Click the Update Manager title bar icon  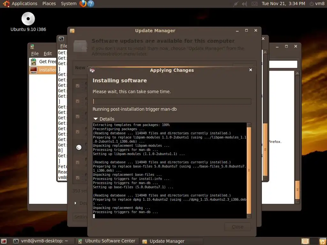(72, 31)
